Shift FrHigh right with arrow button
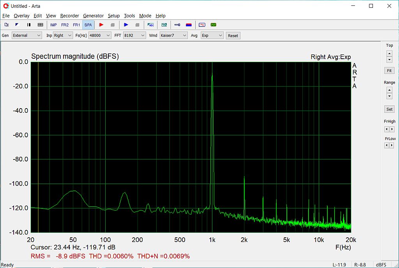This screenshot has width=399, height=268. [x=392, y=129]
